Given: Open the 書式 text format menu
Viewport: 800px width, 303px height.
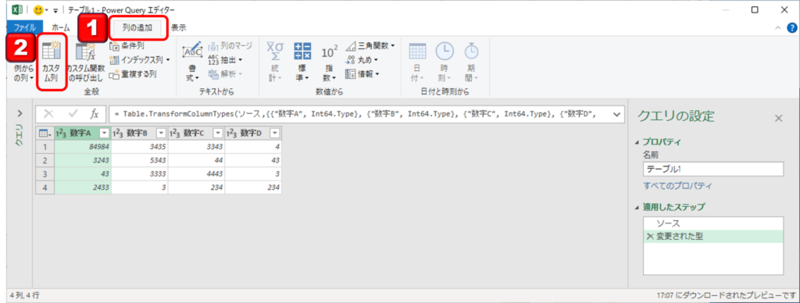Looking at the screenshot, I should pyautogui.click(x=192, y=63).
